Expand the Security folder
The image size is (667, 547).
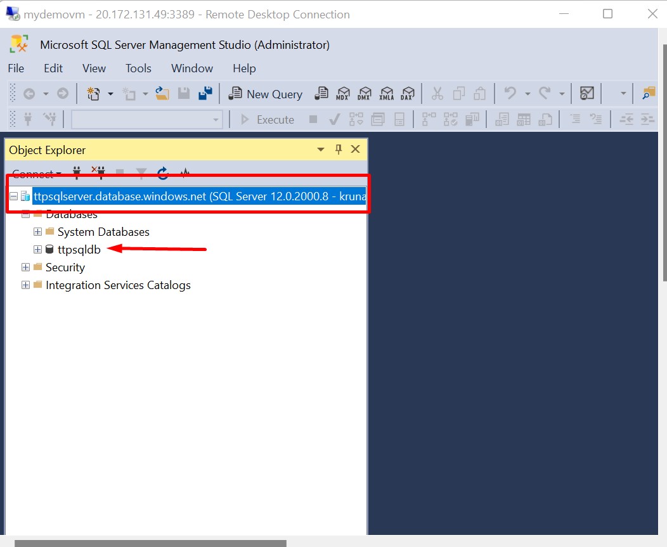25,267
